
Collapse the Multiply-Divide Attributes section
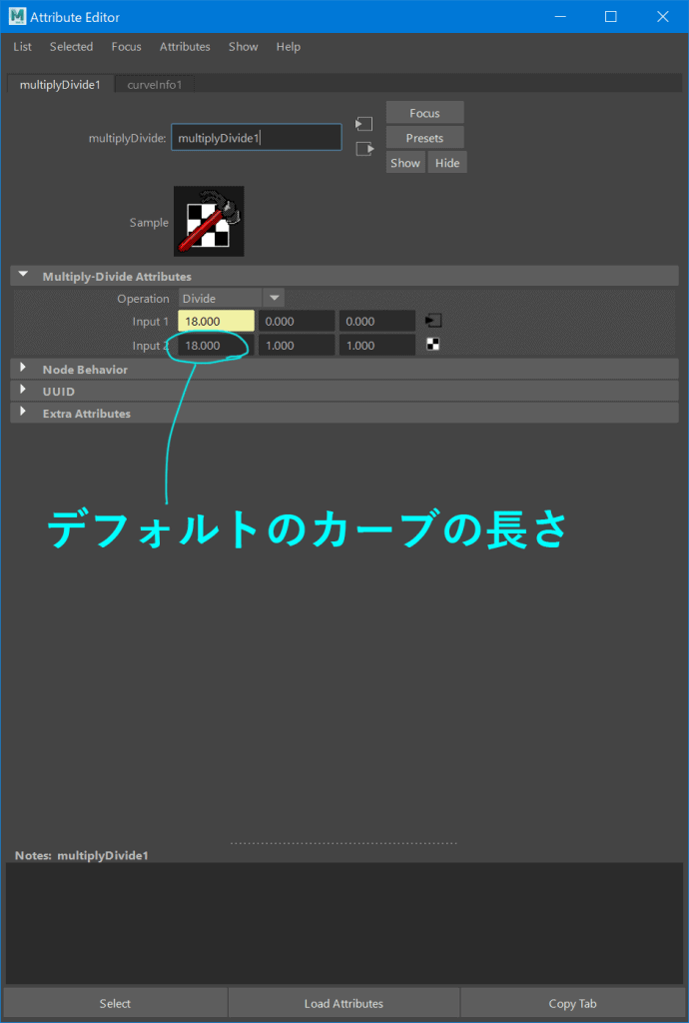24,276
